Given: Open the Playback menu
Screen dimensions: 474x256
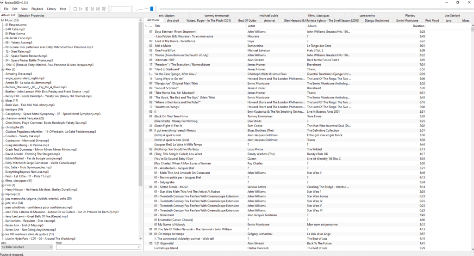Looking at the screenshot, I should (x=37, y=9).
